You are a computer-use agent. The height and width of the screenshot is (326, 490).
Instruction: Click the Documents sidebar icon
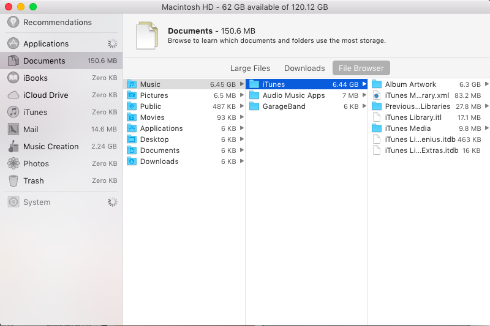[x=13, y=61]
